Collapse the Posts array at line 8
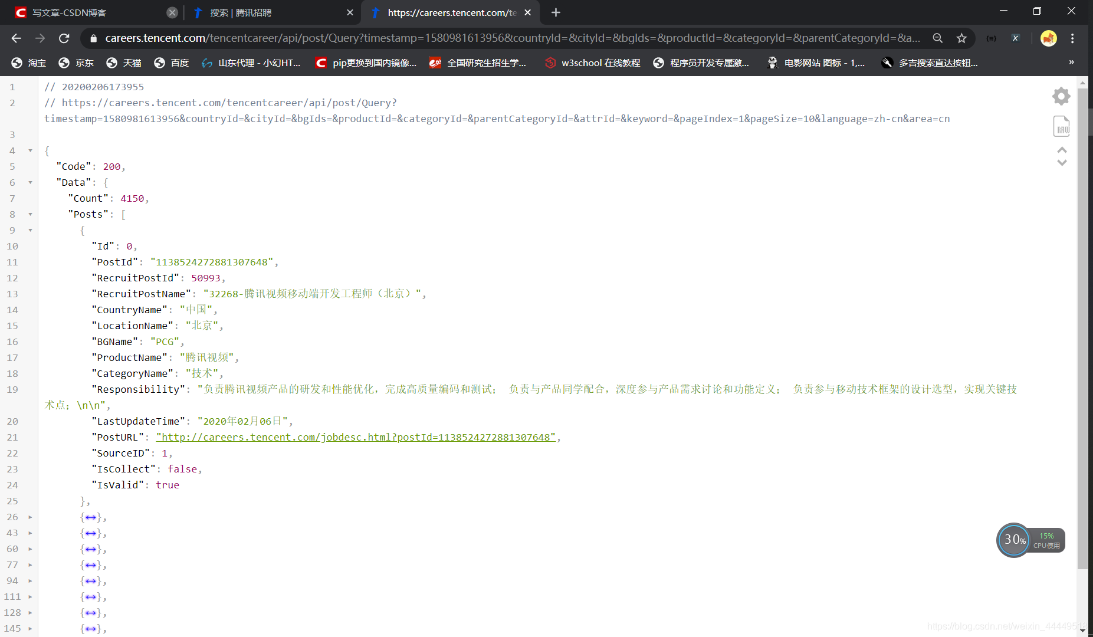The image size is (1093, 637). click(x=31, y=214)
